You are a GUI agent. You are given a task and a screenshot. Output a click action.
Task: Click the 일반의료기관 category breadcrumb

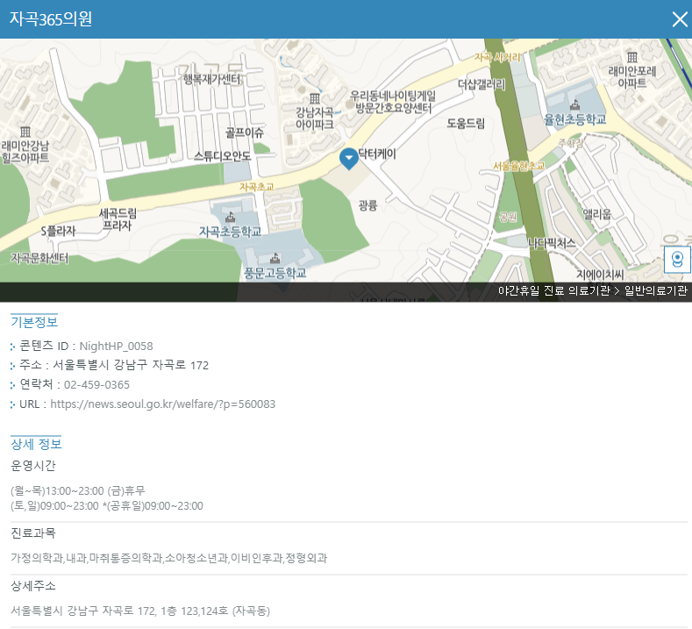pyautogui.click(x=655, y=290)
